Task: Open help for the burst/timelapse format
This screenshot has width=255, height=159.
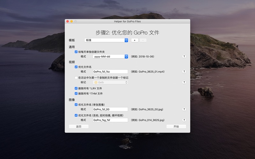Action: click(x=184, y=120)
